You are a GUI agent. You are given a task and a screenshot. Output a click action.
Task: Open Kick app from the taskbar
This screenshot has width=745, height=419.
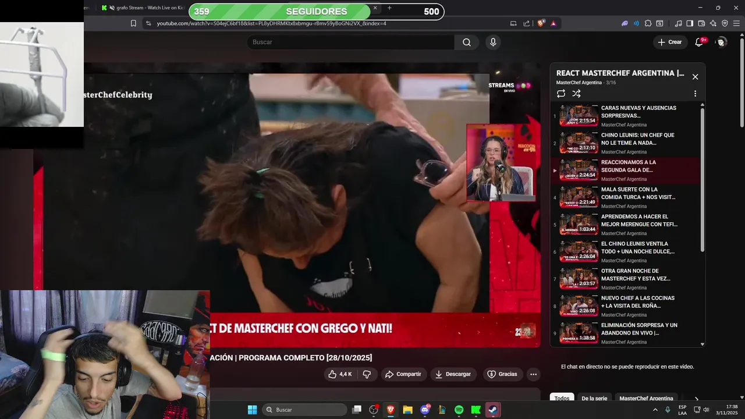[x=476, y=410]
